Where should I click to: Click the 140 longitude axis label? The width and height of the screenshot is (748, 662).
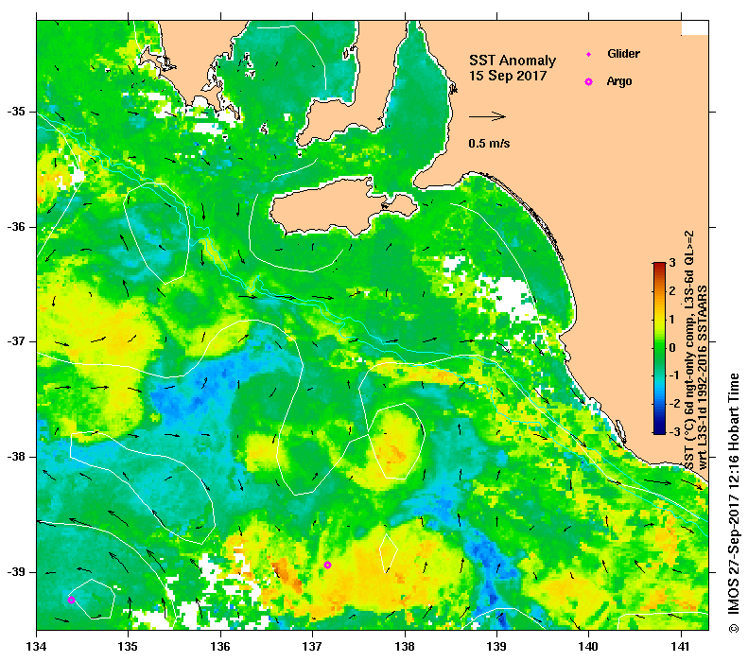[x=589, y=647]
